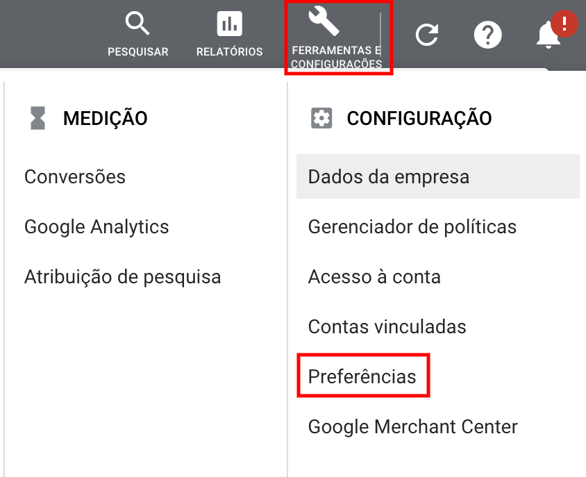The width and height of the screenshot is (586, 477).
Task: Open Gerenciador de políticas
Action: [x=412, y=227]
